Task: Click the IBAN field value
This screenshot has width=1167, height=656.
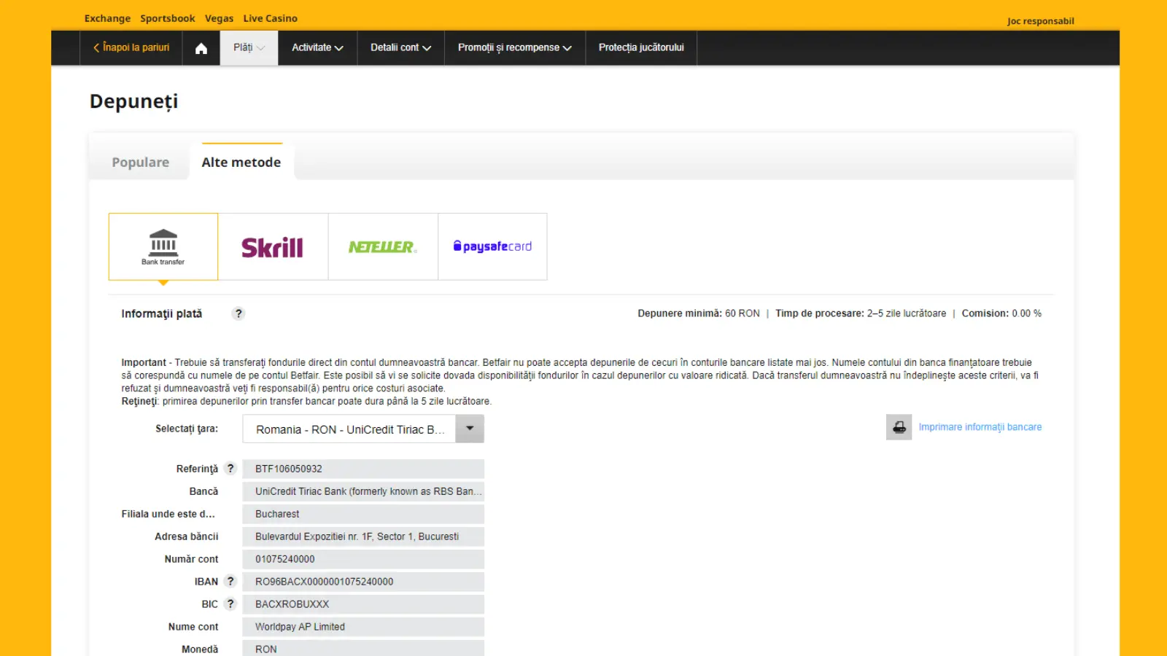Action: [x=363, y=582]
